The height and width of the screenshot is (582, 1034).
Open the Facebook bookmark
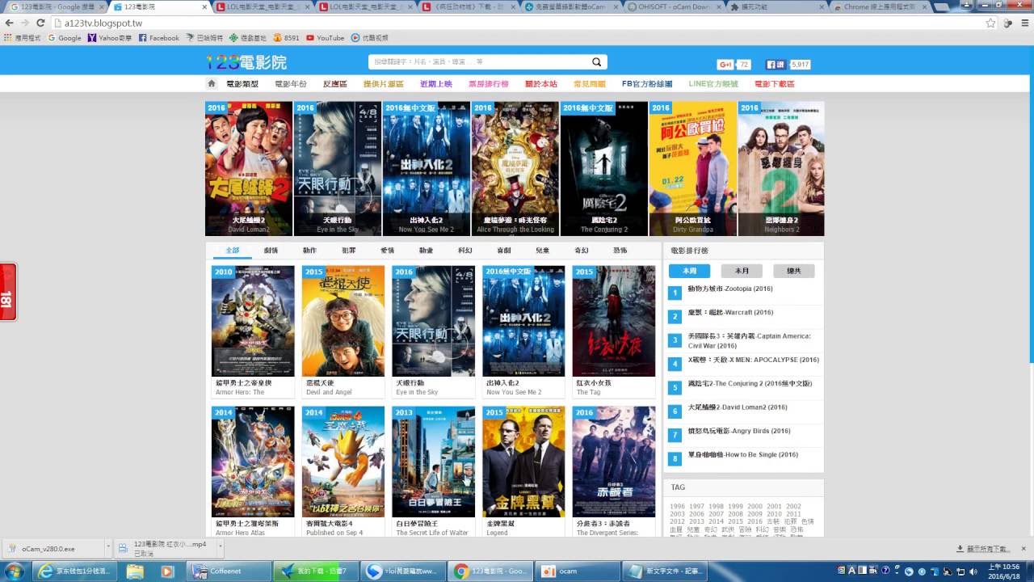click(x=159, y=37)
